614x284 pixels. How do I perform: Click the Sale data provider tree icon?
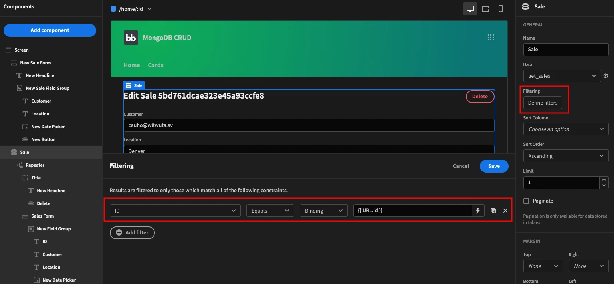pyautogui.click(x=14, y=152)
